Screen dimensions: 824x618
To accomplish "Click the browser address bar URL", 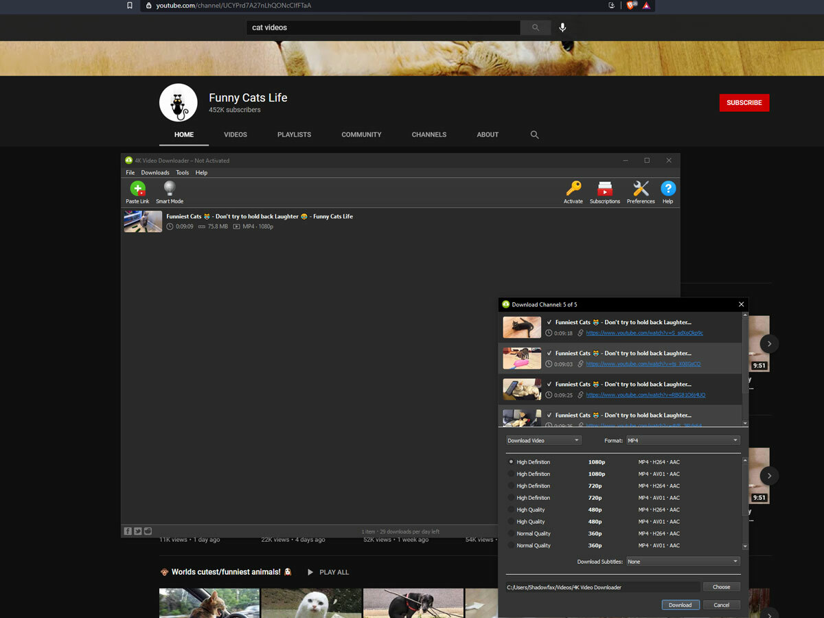I will coord(233,5).
